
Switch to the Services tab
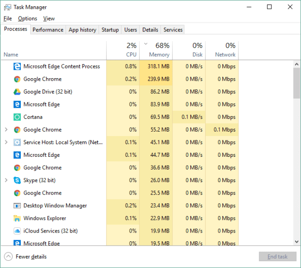[173, 30]
